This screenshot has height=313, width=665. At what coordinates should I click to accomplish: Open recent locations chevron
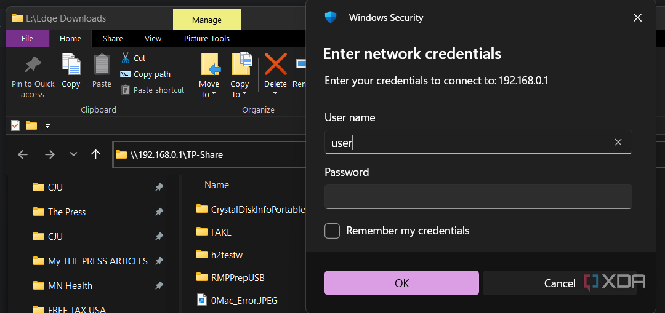click(x=73, y=154)
